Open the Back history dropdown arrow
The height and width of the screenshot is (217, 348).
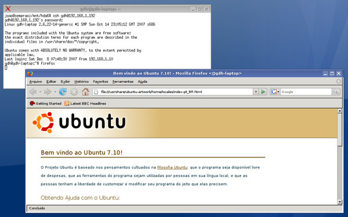coord(40,91)
